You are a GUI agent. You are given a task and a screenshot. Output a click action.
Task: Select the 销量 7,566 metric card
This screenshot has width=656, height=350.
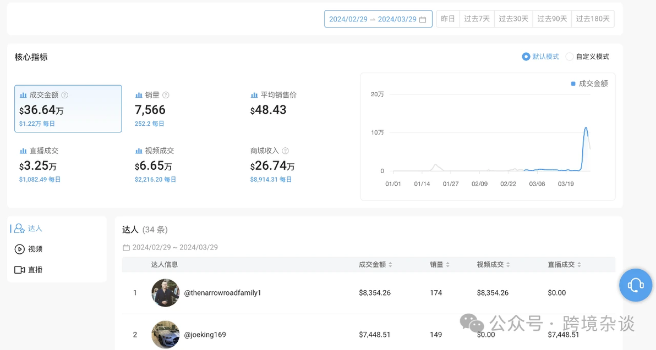pos(183,109)
